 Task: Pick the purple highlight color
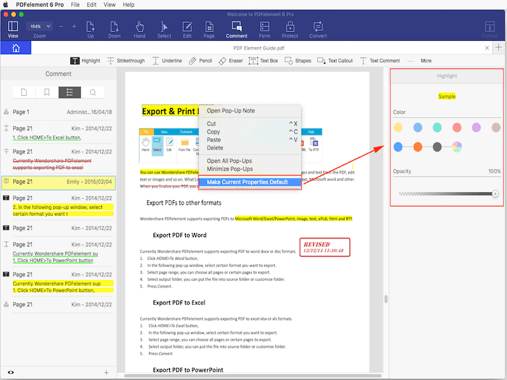coord(476,127)
